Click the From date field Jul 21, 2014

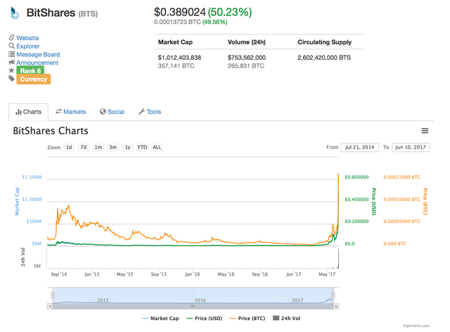(x=360, y=147)
